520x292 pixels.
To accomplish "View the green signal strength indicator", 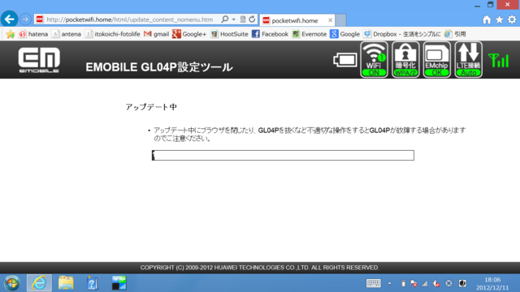I will tap(498, 61).
